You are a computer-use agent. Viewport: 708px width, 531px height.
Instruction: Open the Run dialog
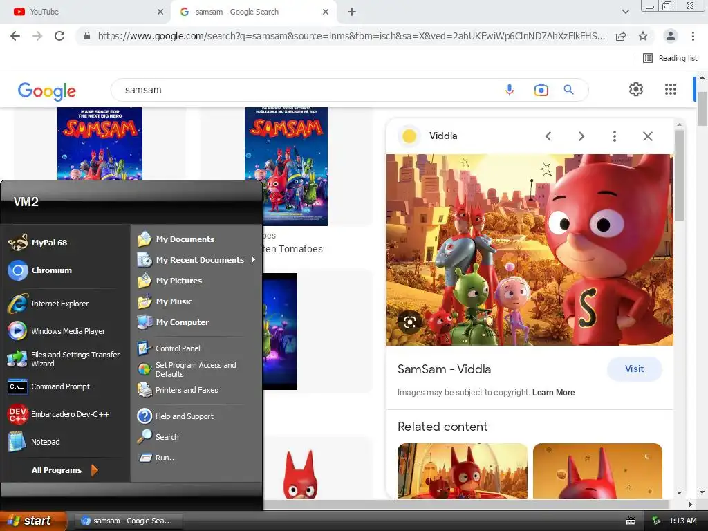coord(157,458)
